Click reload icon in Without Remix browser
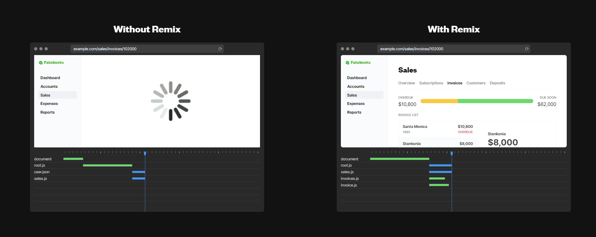This screenshot has height=237, width=596. click(220, 49)
